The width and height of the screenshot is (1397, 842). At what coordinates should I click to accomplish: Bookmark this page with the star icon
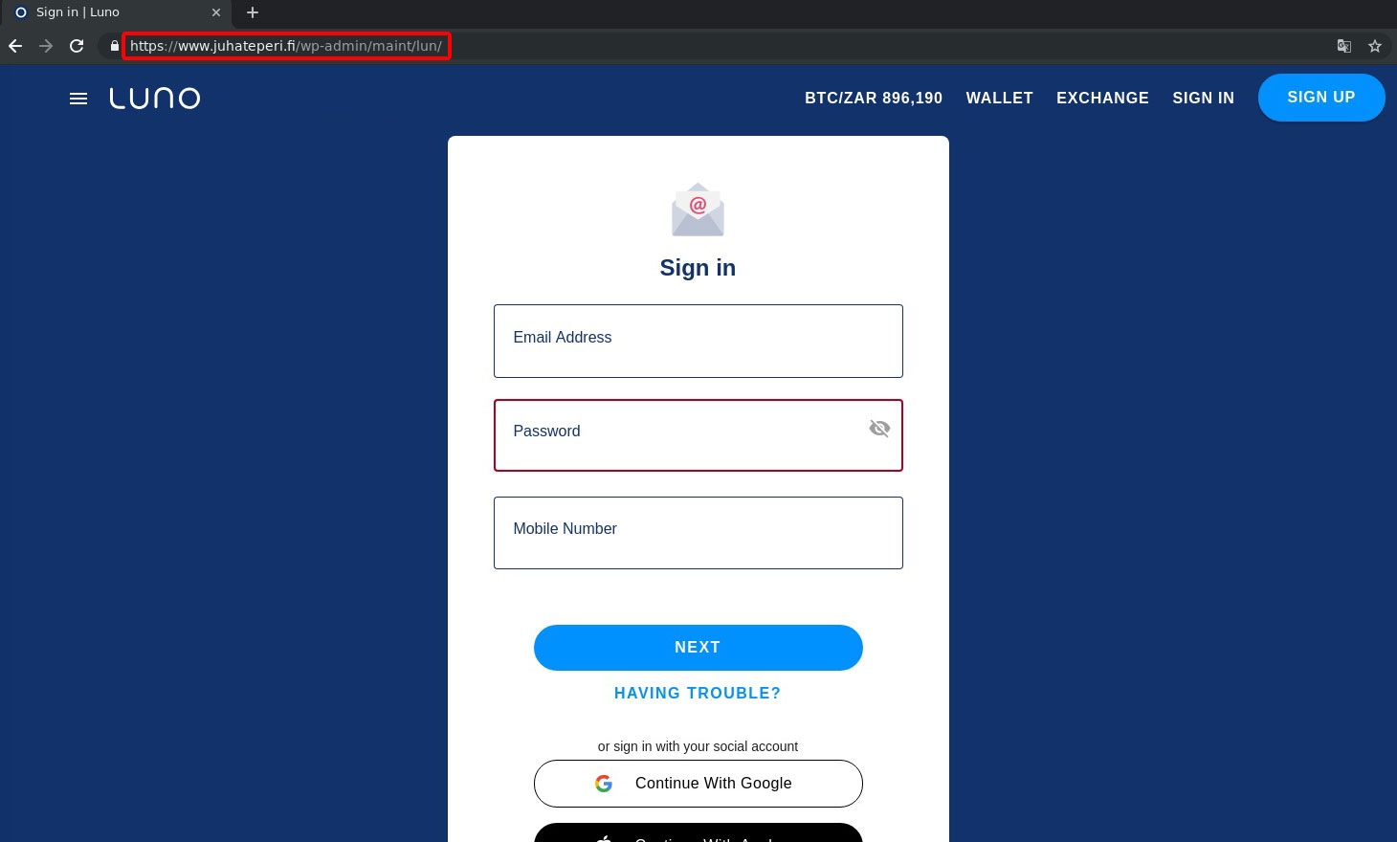(x=1375, y=46)
